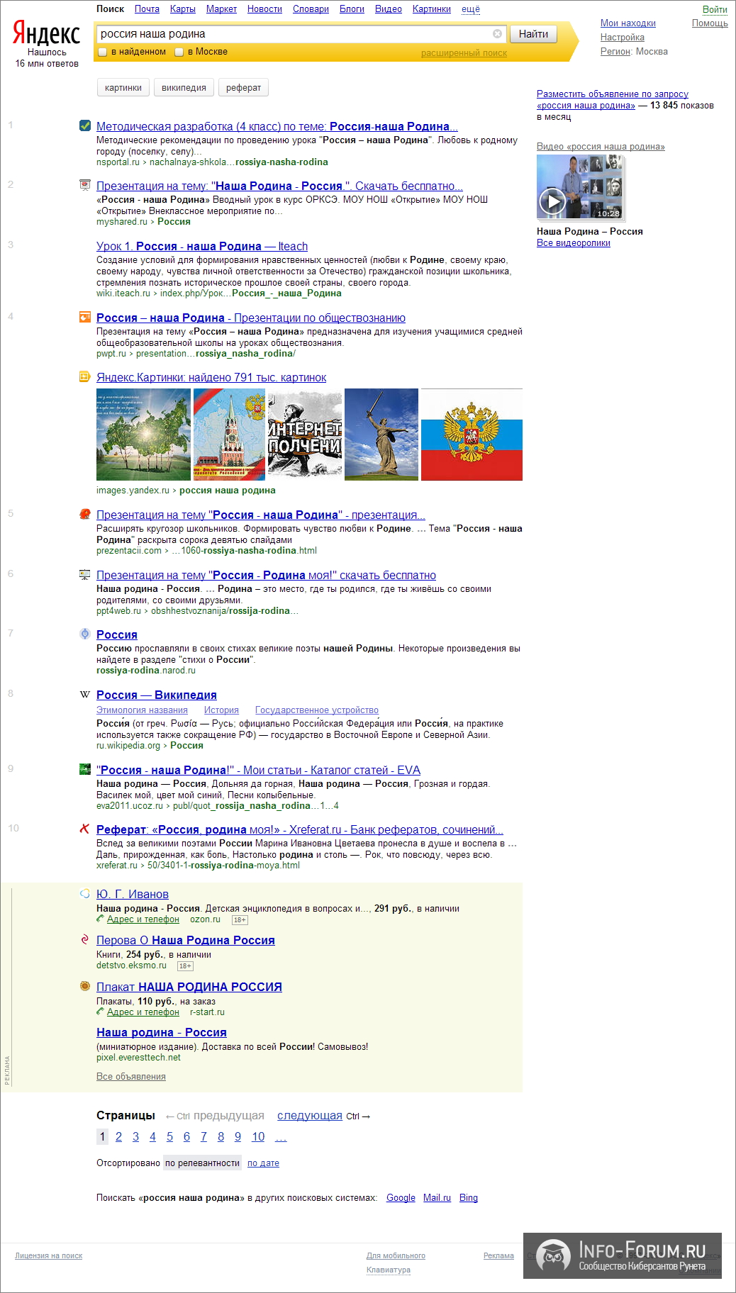Click 'Адрес и телефон' under ozon.ru ad
Viewport: 736px width, 1293px height.
(x=143, y=919)
